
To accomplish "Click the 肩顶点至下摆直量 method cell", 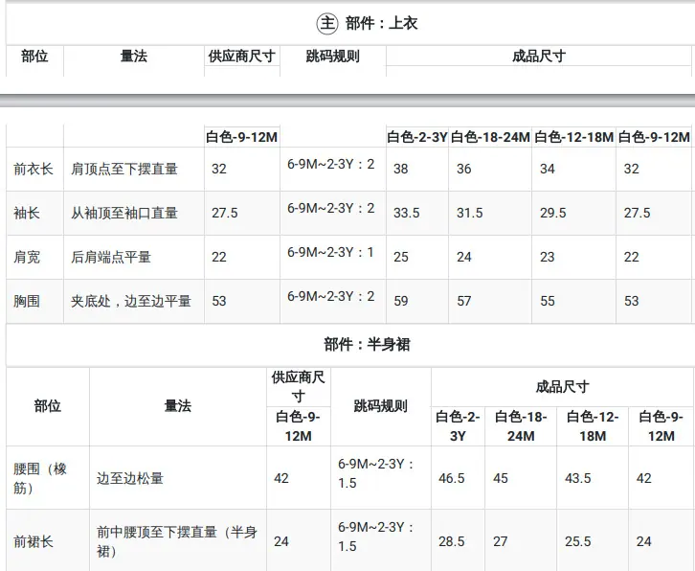I will (124, 169).
